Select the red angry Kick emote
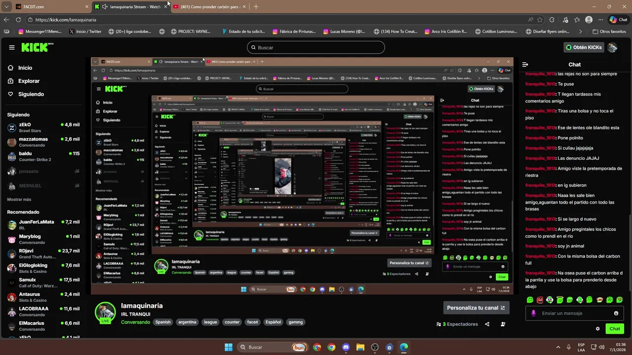Image resolution: width=632 pixels, height=355 pixels. (540, 300)
